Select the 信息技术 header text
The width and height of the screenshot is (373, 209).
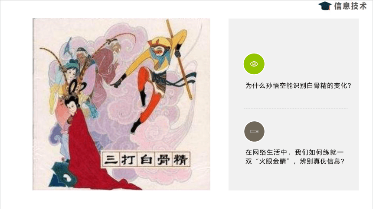pyautogui.click(x=350, y=6)
